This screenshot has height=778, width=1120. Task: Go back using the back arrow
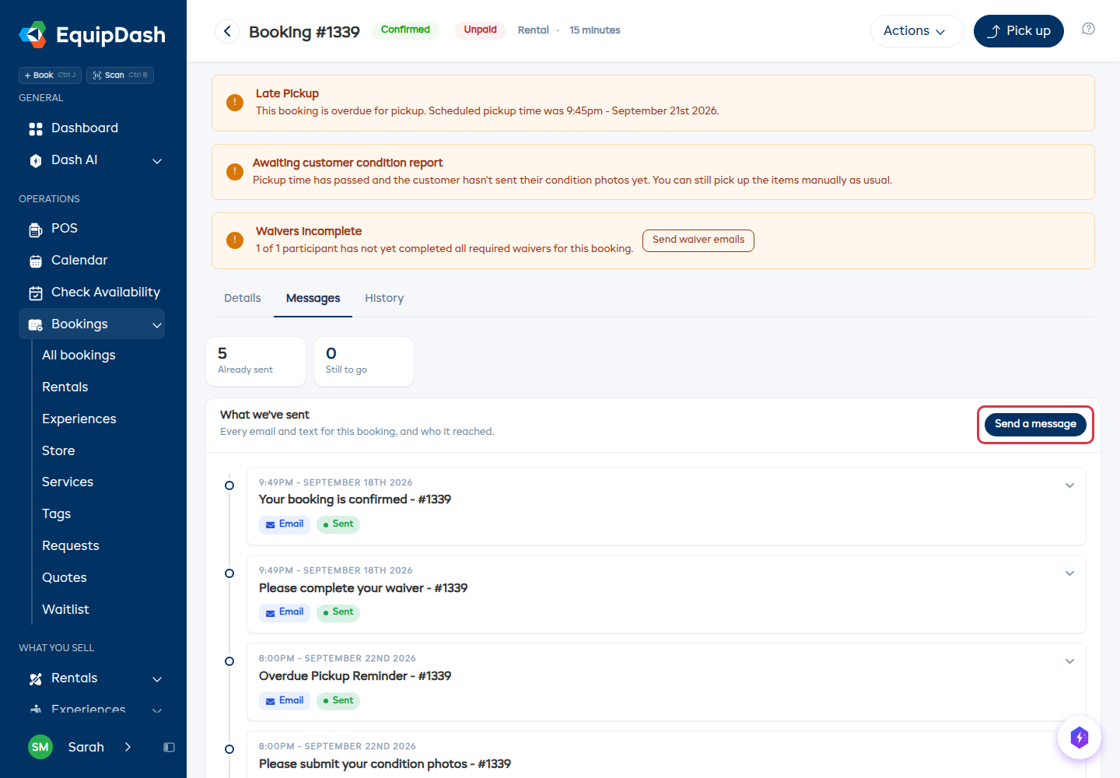(227, 31)
